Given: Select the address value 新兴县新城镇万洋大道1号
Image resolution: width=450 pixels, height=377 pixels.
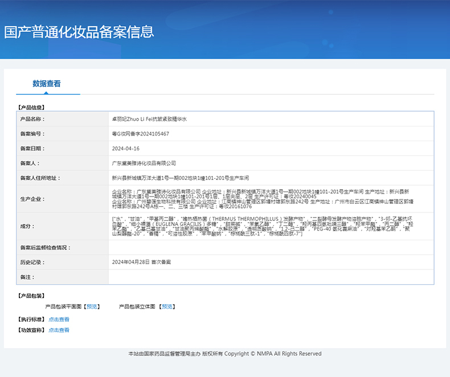Looking at the screenshot, I should [x=180, y=178].
